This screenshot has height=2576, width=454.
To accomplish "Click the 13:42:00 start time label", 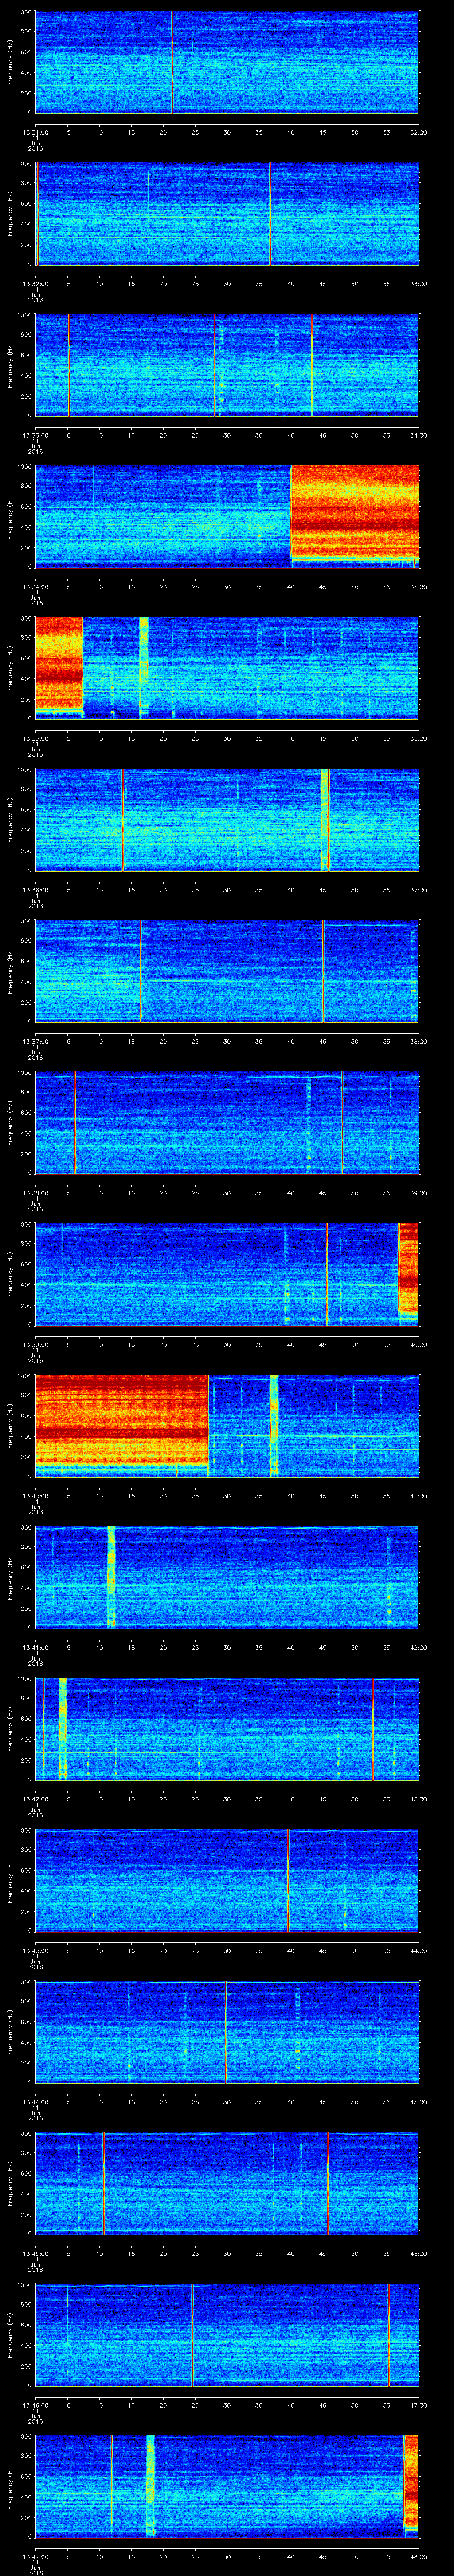I will (x=35, y=1798).
